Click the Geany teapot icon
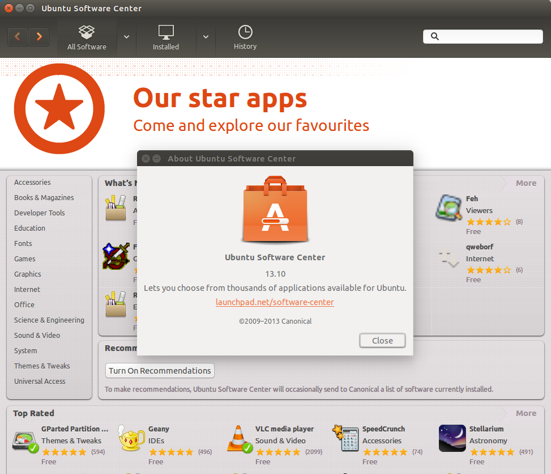Image resolution: width=551 pixels, height=474 pixels. 131,439
